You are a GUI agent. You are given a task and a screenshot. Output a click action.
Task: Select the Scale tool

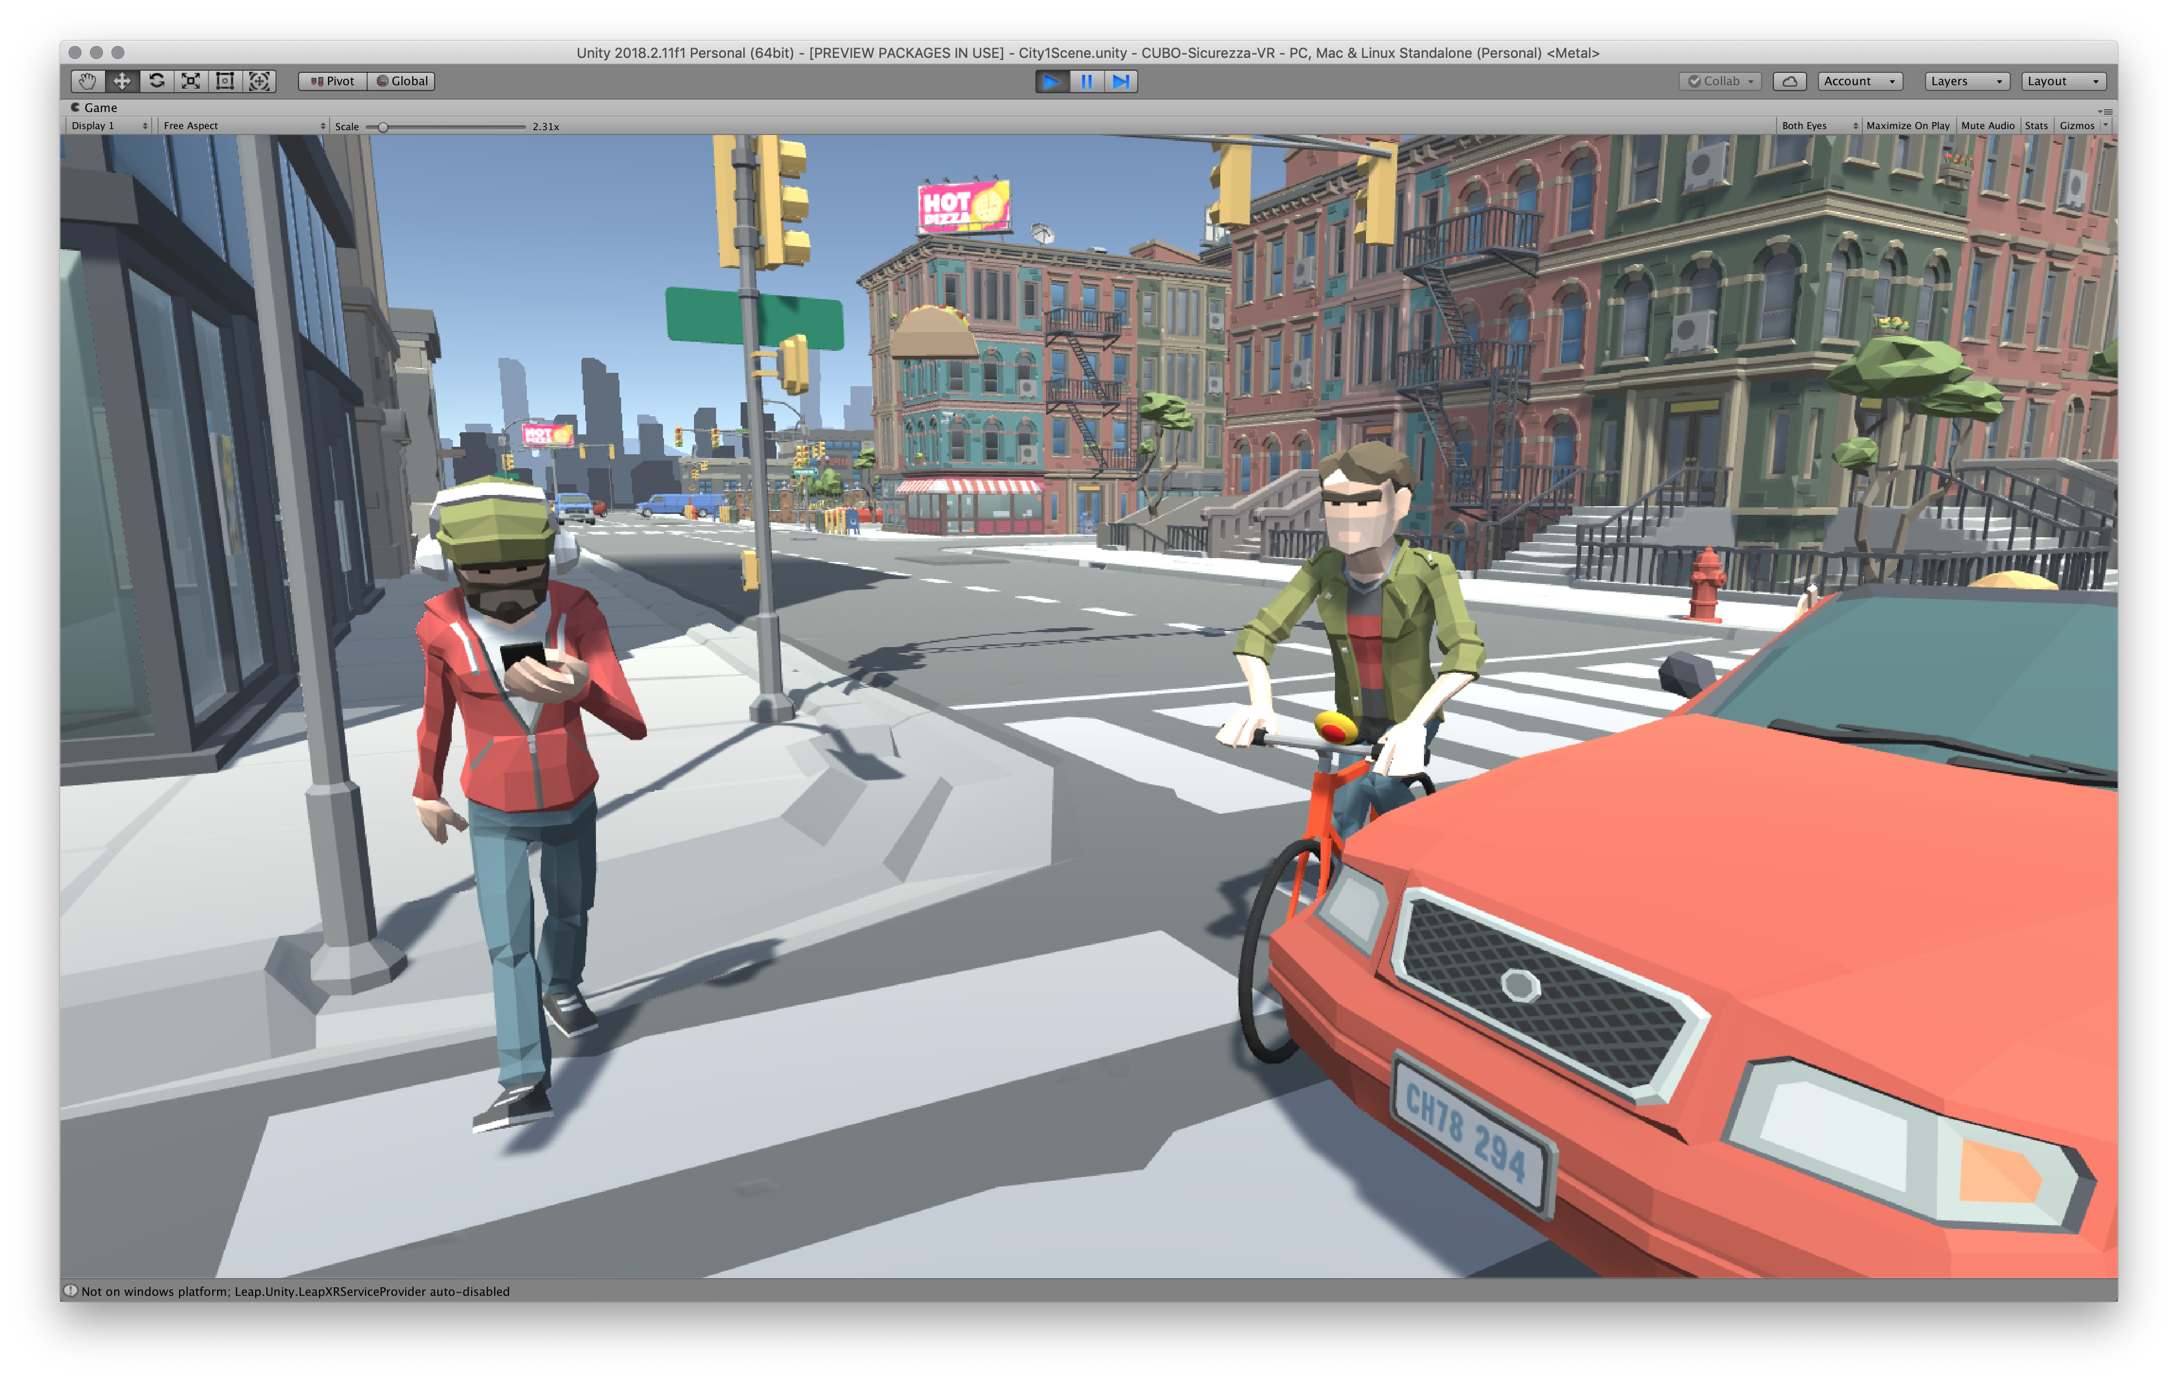tap(190, 81)
